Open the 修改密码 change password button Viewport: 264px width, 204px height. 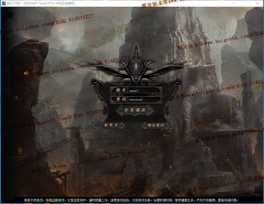(x=156, y=125)
